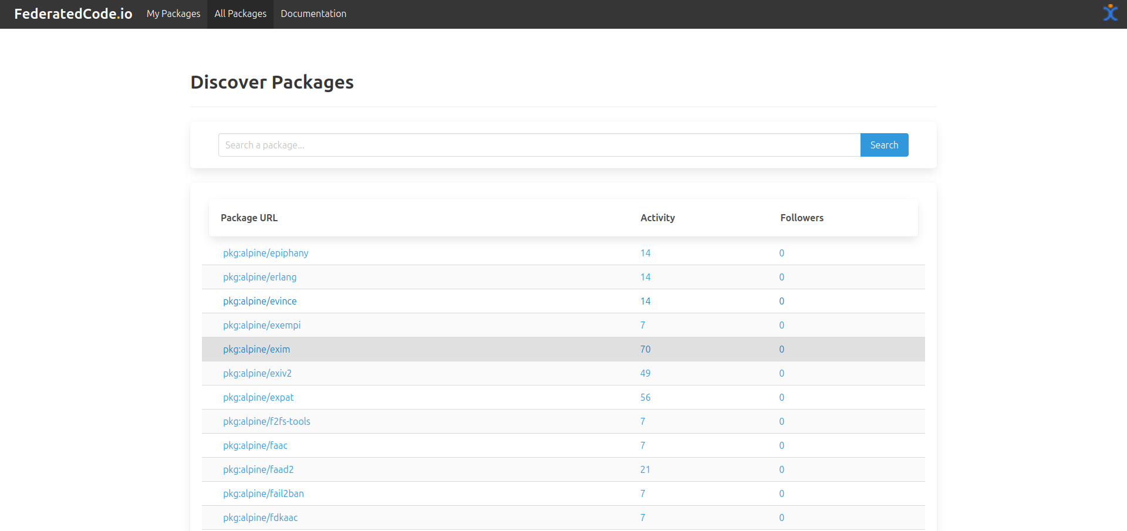Click followers count 0 for faad2

tap(782, 469)
